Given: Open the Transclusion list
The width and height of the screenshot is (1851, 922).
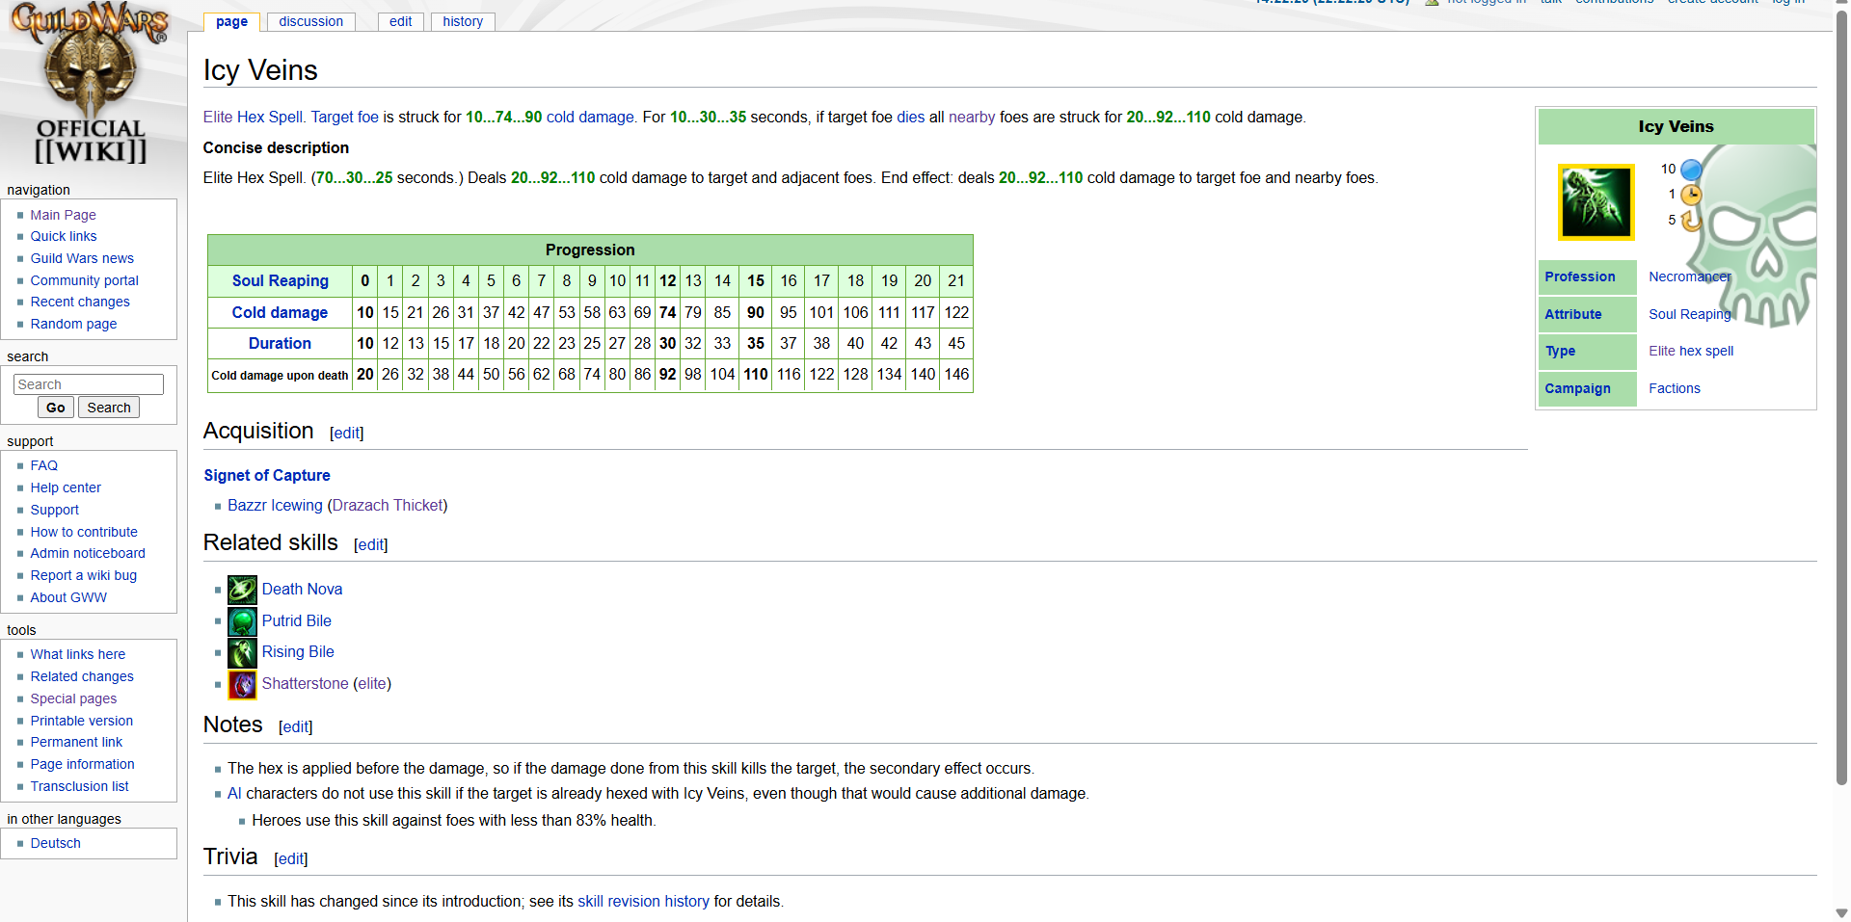Looking at the screenshot, I should [x=79, y=786].
